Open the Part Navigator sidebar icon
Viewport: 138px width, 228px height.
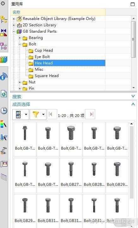[3, 46]
